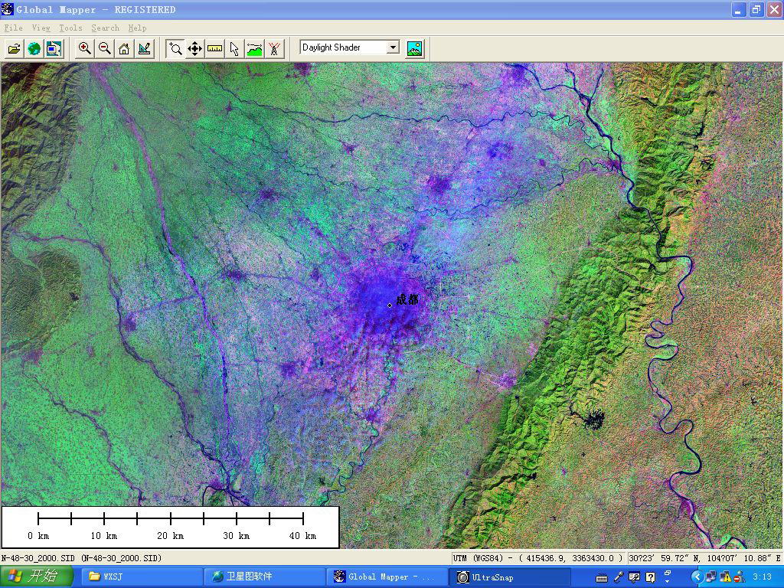This screenshot has height=588, width=784.
Task: Open the Tools menu
Action: pos(70,28)
